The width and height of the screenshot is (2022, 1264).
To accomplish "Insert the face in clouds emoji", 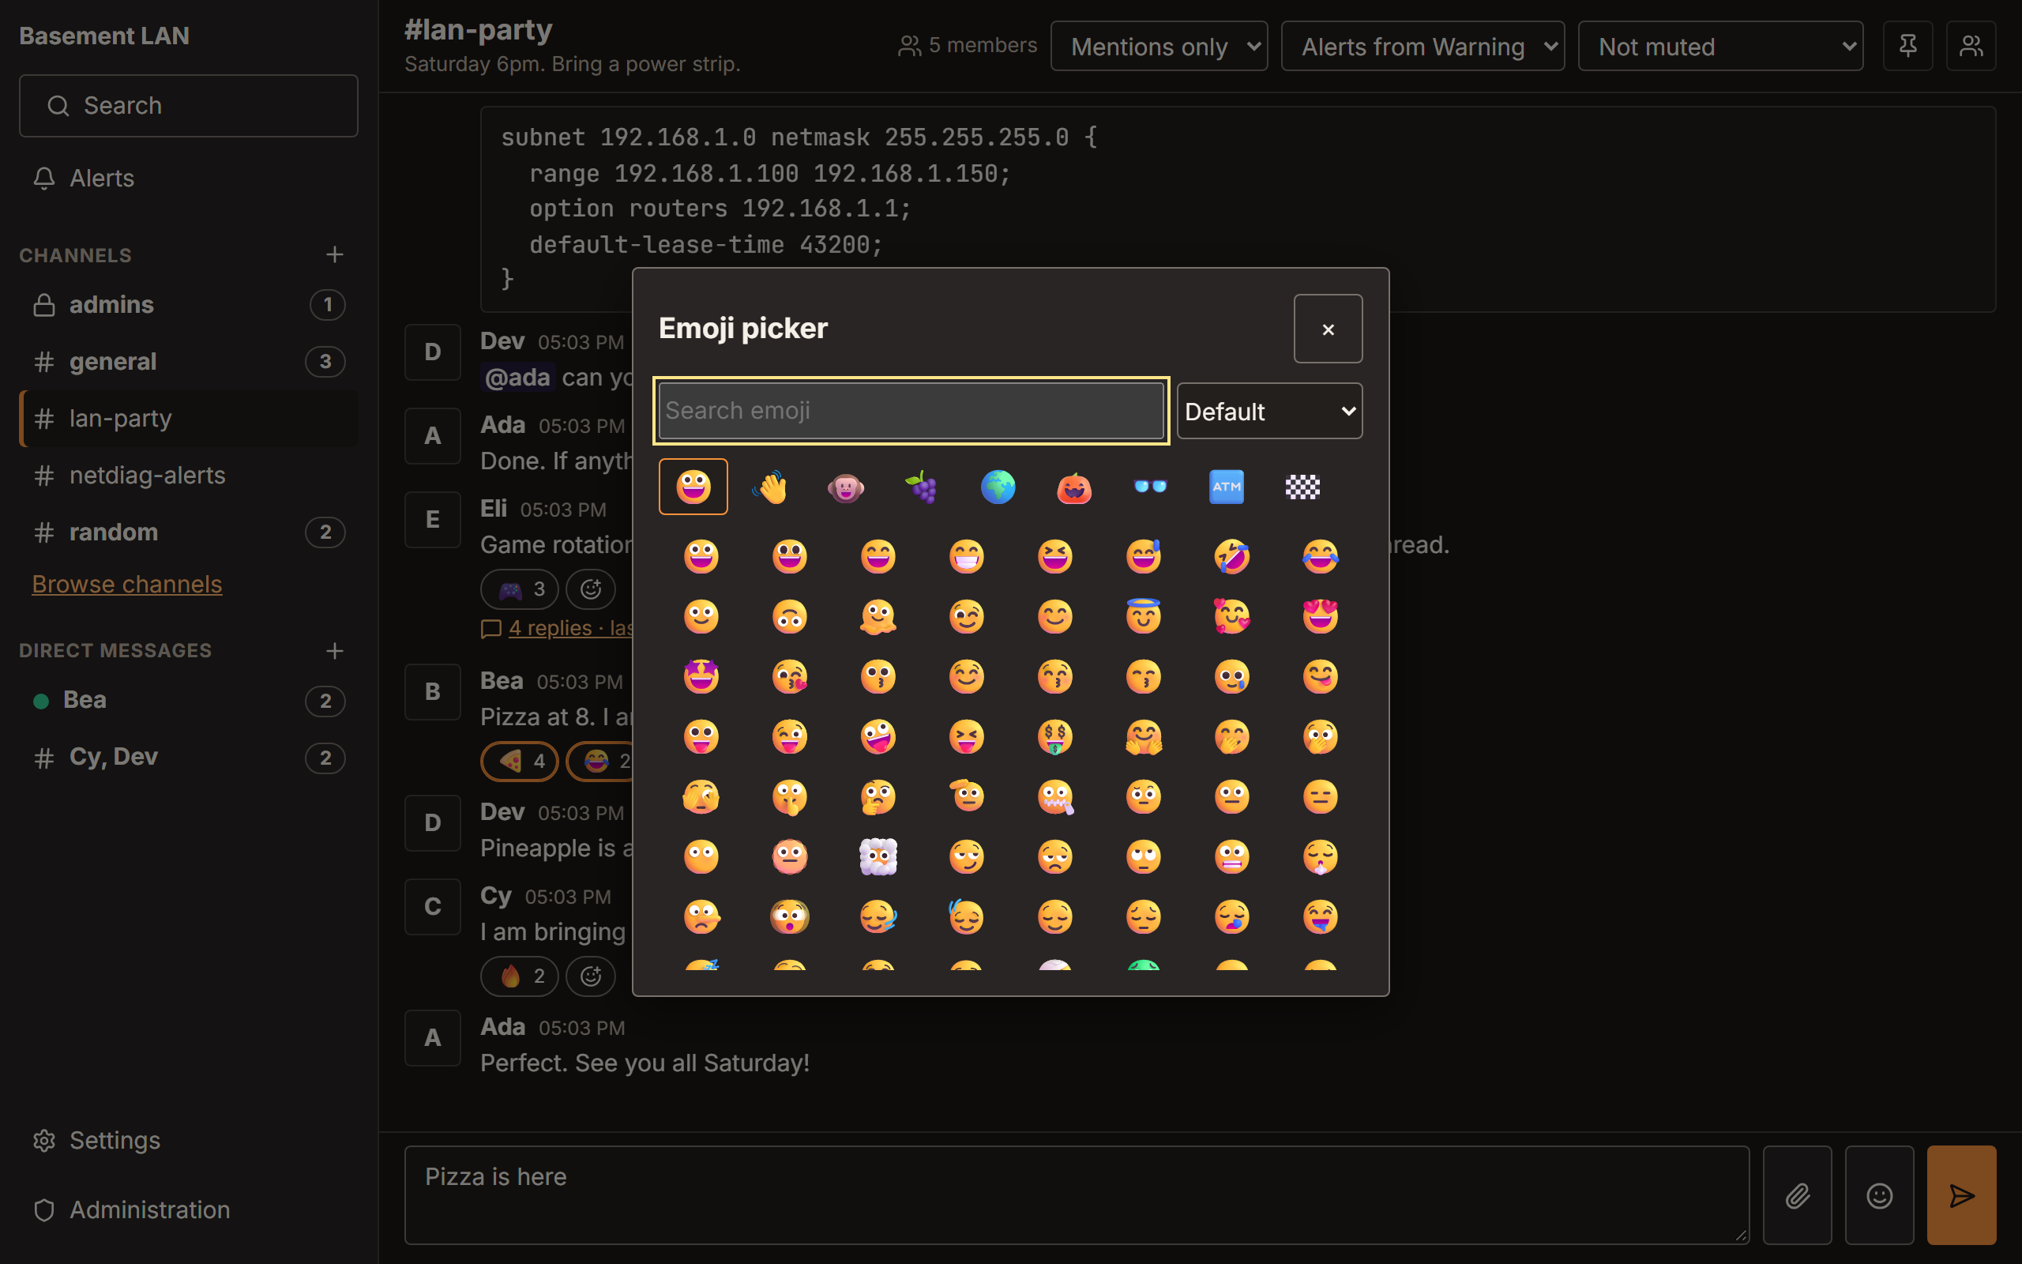I will (878, 857).
